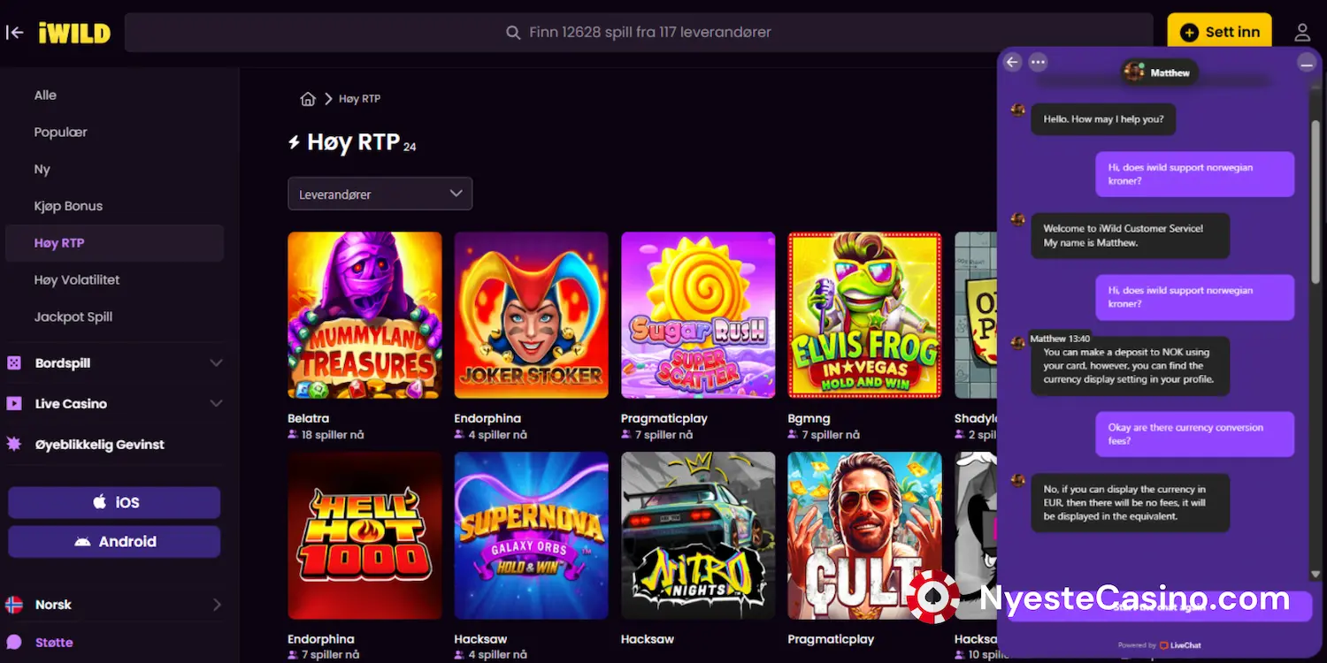Select the Populær category
The image size is (1327, 663).
[x=61, y=133]
